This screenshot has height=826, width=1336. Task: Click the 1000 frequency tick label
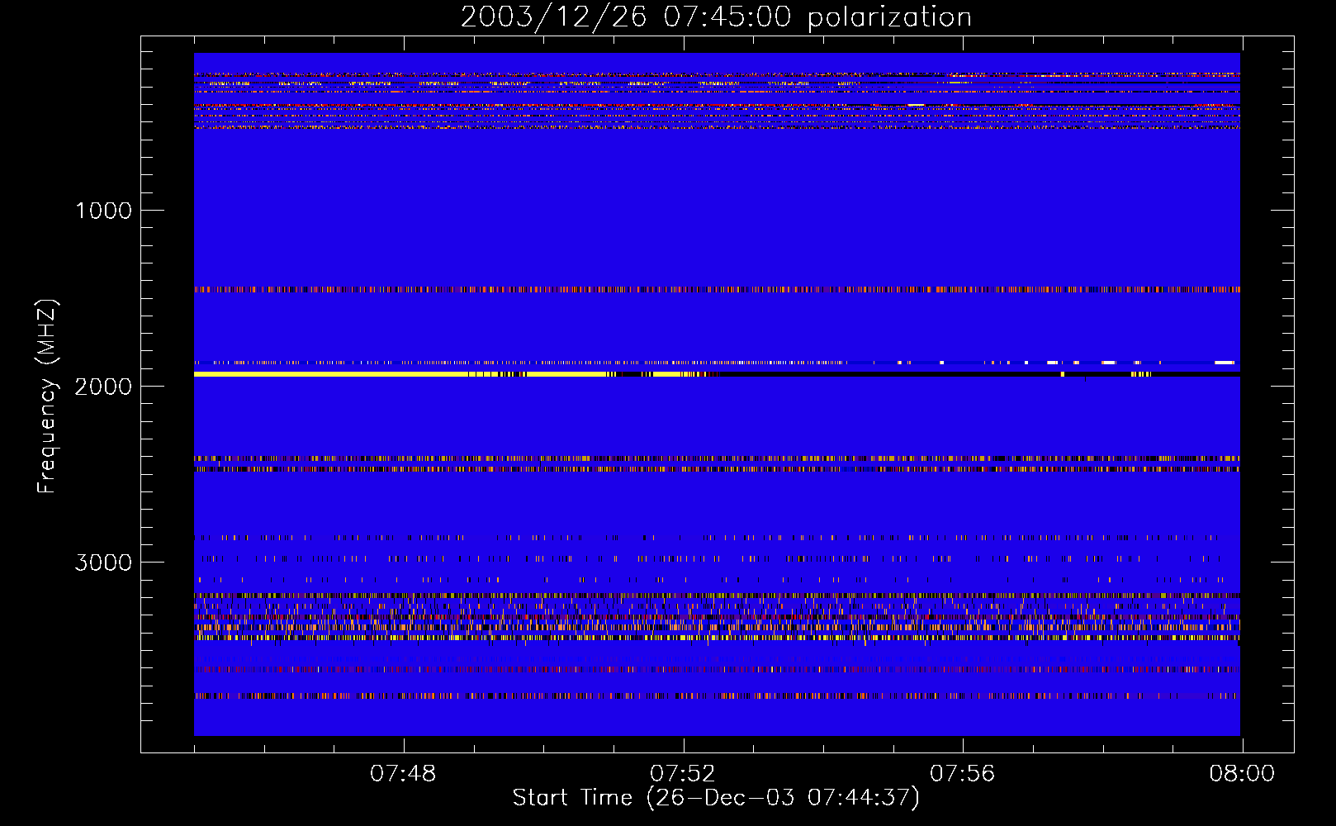click(x=103, y=211)
